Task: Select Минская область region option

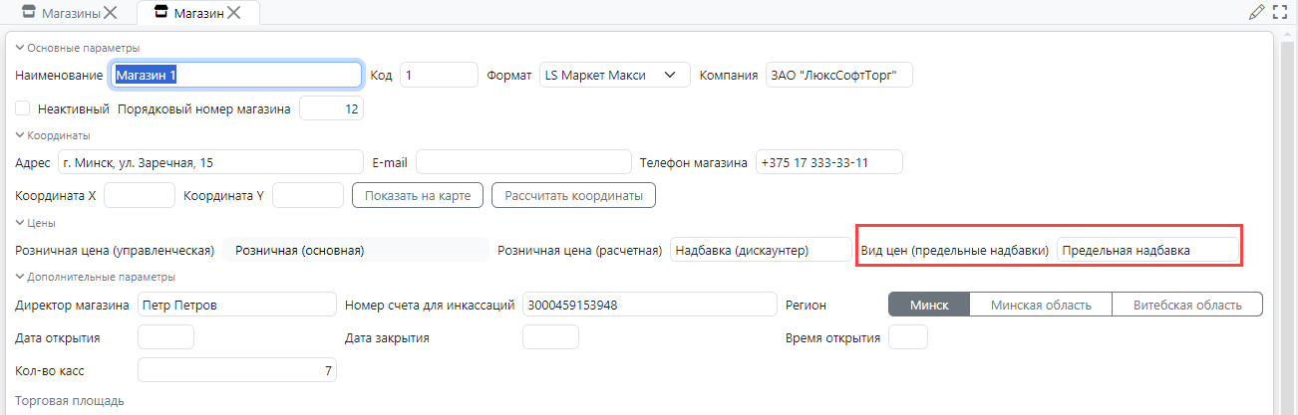Action: click(1040, 305)
